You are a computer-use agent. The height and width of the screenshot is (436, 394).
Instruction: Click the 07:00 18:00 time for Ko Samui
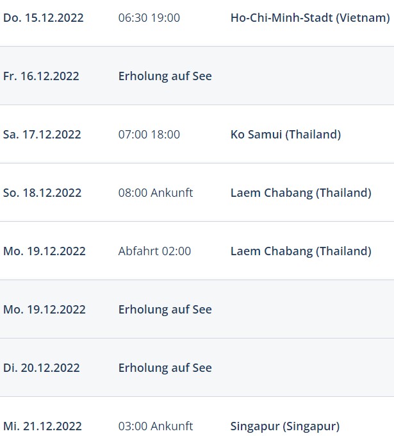149,135
